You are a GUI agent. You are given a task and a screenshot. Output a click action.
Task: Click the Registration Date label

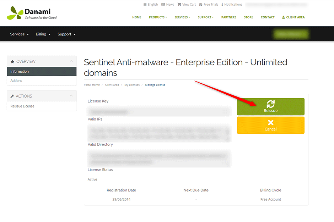point(122,190)
